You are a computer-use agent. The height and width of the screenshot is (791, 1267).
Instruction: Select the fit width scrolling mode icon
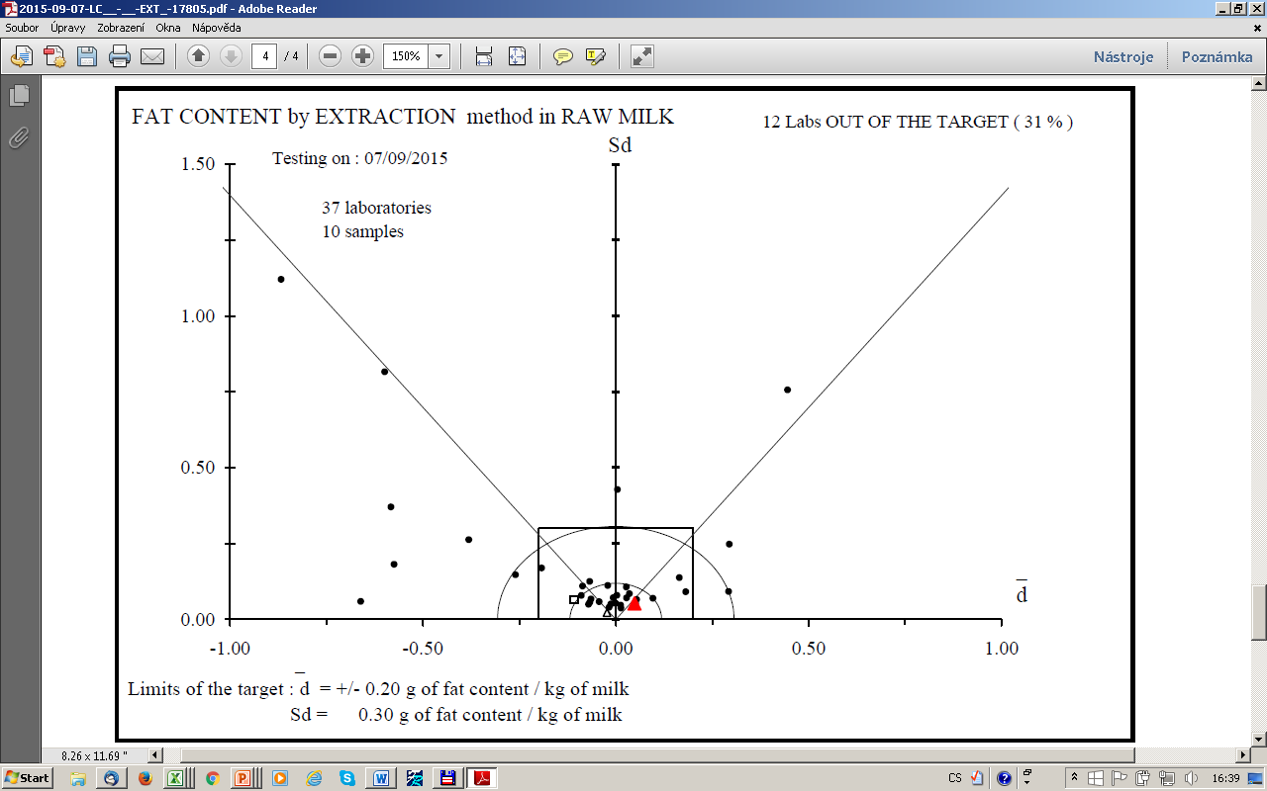pos(484,56)
